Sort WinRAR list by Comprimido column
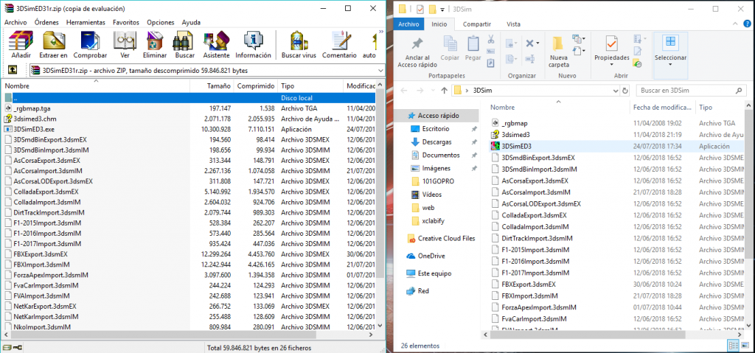 tap(256, 85)
